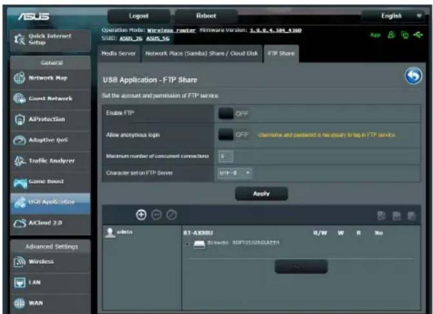The width and height of the screenshot is (433, 314).
Task: Expand the USB drive tree node
Action: [x=187, y=244]
